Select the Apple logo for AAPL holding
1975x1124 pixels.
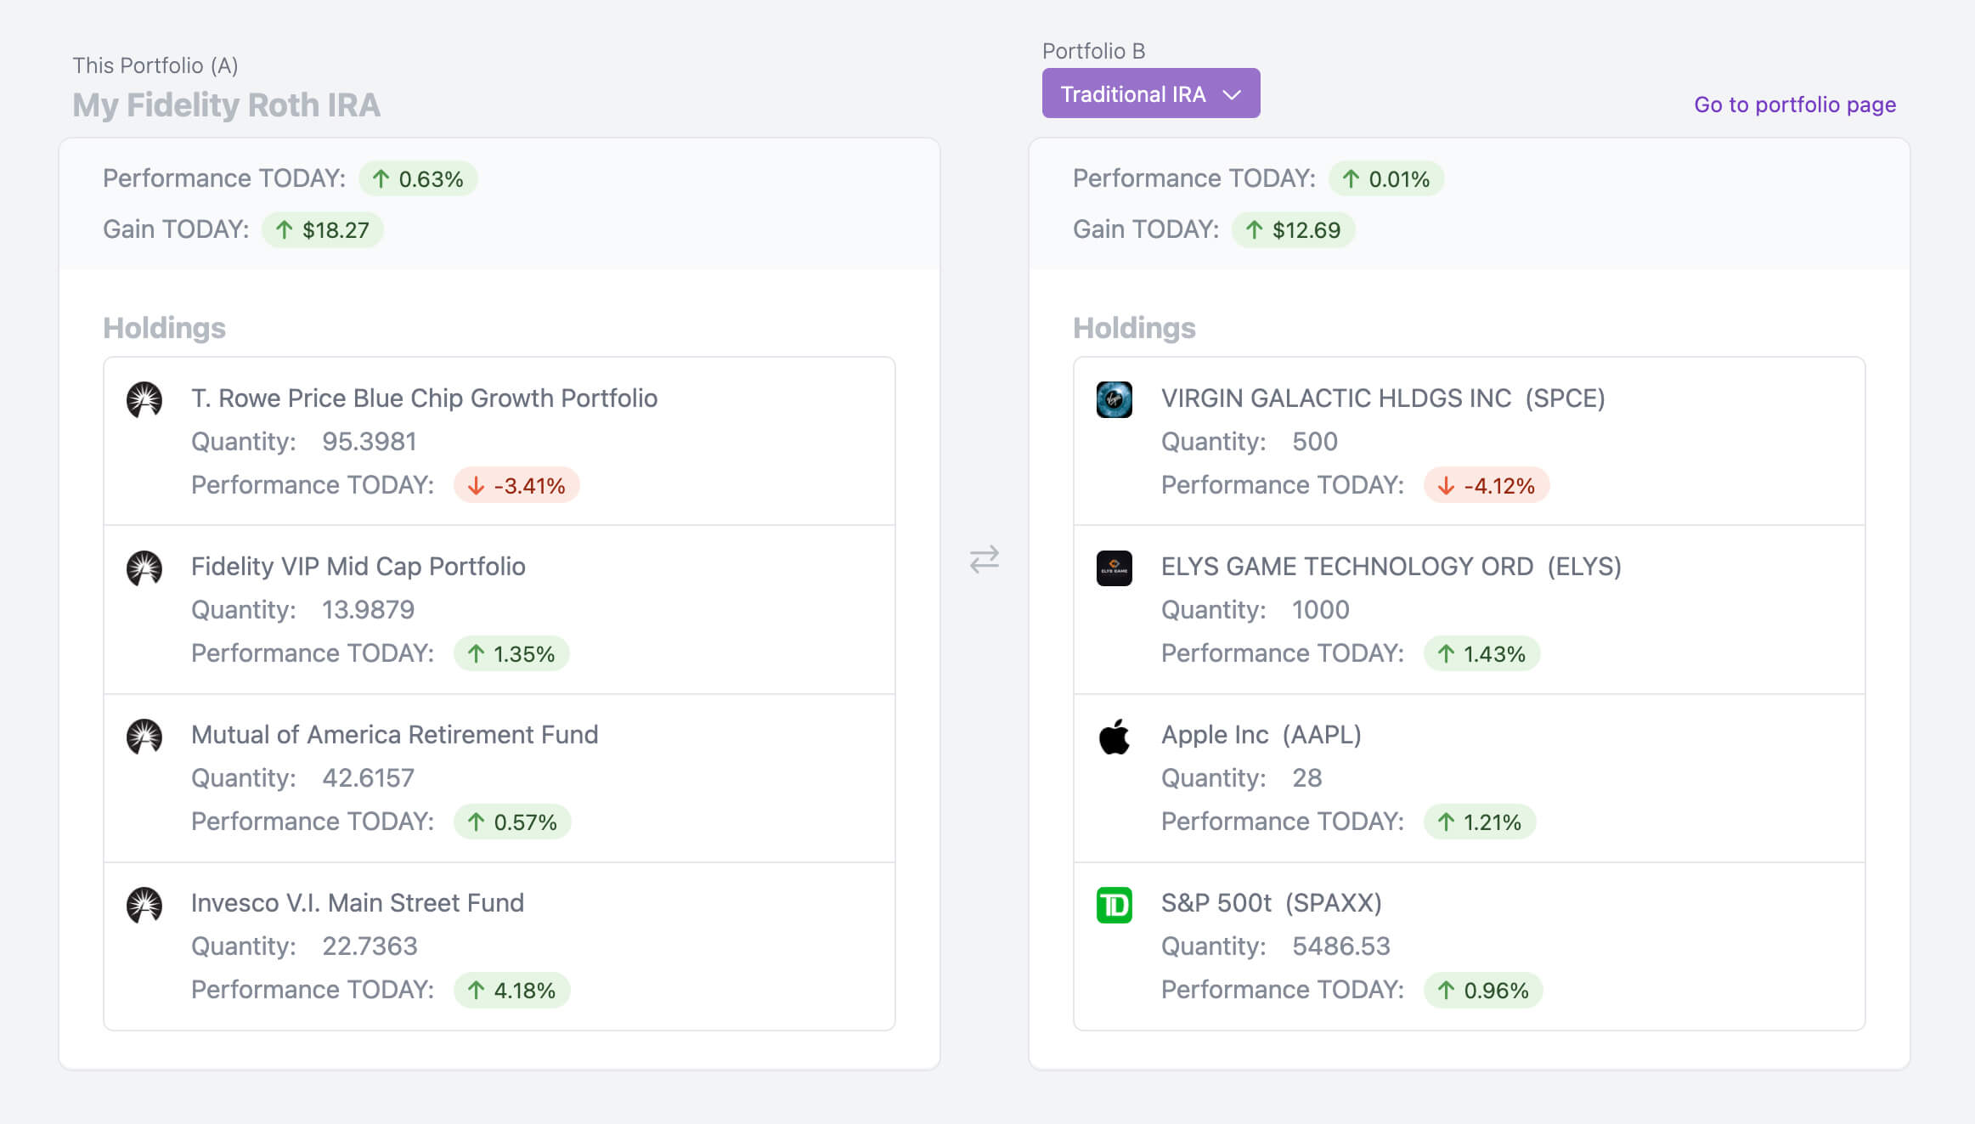pos(1114,736)
